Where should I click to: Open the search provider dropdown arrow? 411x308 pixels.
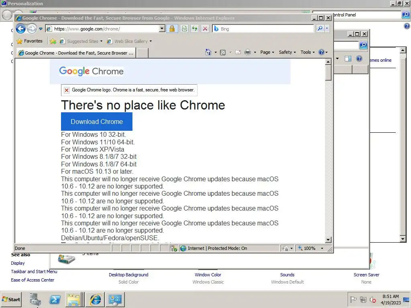pyautogui.click(x=327, y=28)
